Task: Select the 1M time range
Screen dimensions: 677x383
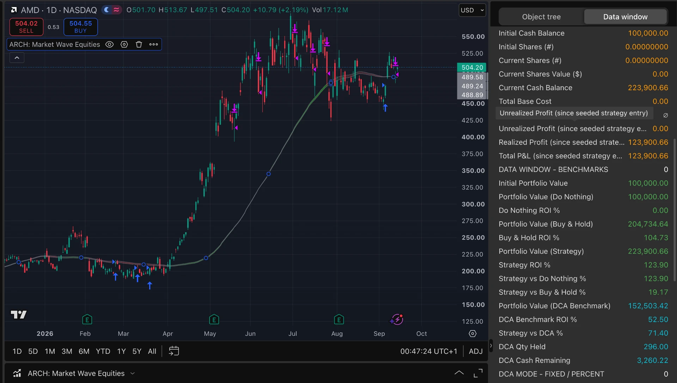Action: 50,351
